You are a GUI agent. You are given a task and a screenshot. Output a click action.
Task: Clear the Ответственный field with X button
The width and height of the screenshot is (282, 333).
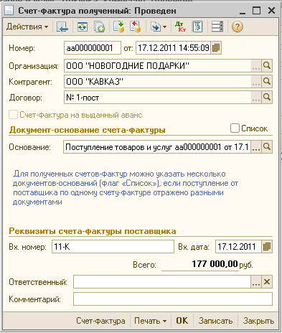tap(267, 282)
